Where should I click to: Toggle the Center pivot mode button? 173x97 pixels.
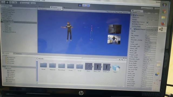tap(24, 3)
